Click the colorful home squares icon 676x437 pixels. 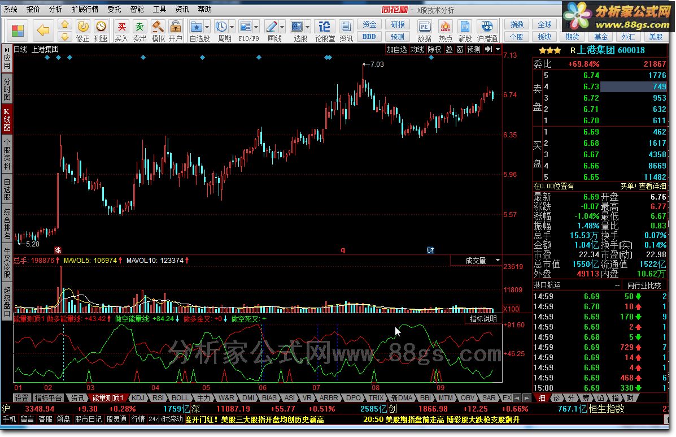pos(18,30)
